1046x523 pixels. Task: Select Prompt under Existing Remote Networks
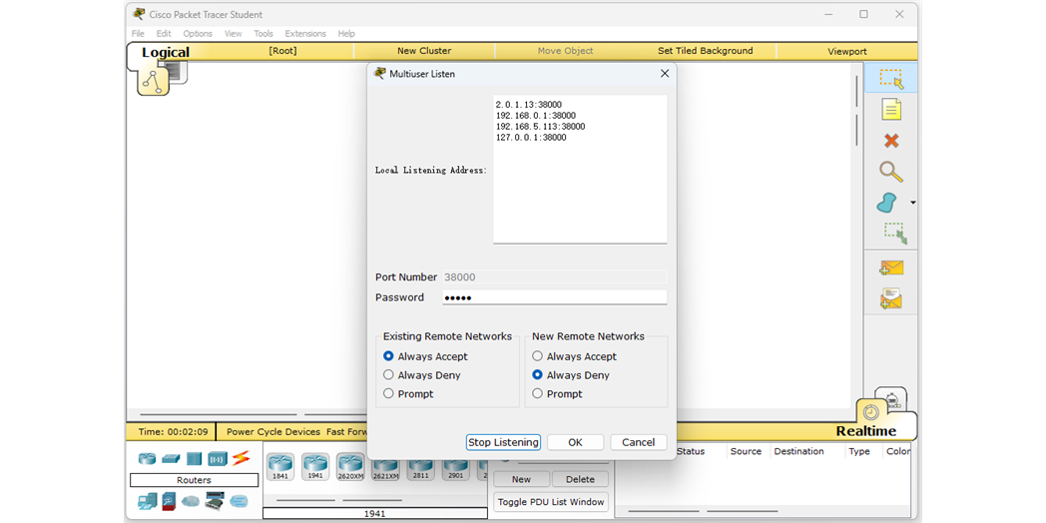pyautogui.click(x=388, y=394)
